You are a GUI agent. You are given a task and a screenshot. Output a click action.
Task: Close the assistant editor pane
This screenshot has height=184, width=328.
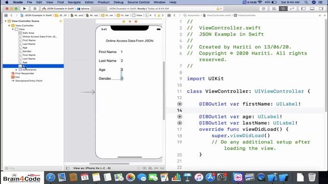click(324, 15)
